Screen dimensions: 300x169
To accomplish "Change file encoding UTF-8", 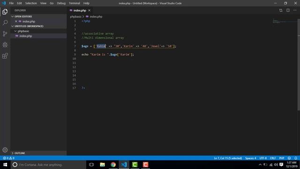I will (x=263, y=158).
